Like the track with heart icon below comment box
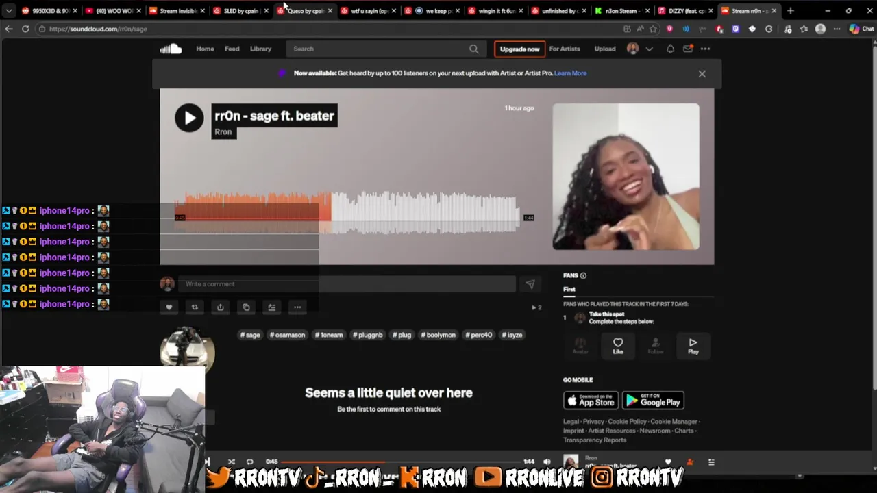877x493 pixels. click(x=169, y=307)
